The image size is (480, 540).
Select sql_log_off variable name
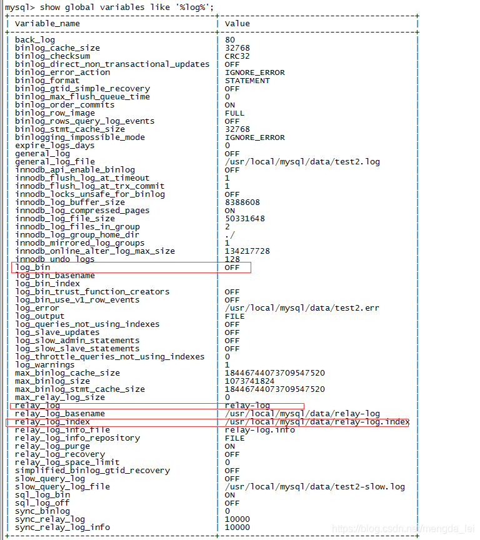(x=42, y=503)
